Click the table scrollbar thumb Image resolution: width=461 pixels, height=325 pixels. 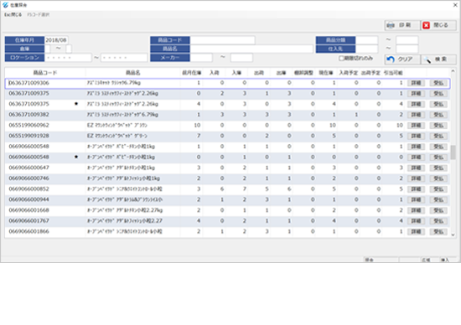pyautogui.click(x=453, y=152)
